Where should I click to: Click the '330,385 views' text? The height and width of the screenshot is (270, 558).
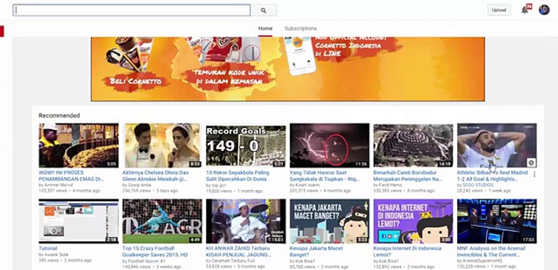pyautogui.click(x=388, y=191)
